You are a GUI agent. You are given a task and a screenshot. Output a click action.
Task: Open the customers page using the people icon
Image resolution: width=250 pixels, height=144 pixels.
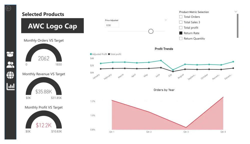[10, 65]
